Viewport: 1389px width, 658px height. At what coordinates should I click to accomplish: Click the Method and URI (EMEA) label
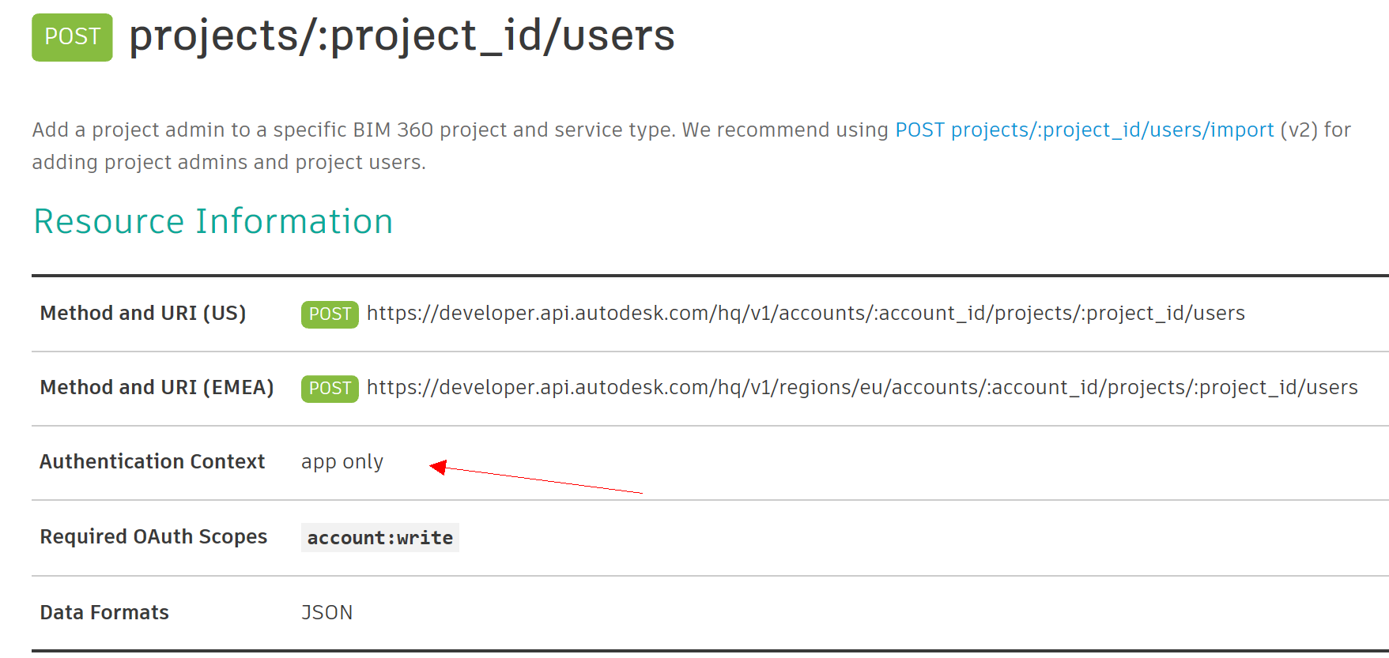pyautogui.click(x=157, y=388)
